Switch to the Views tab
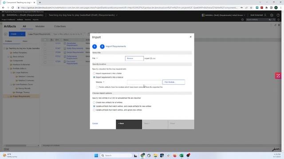Screen dimensions: 284x159 [25, 41]
